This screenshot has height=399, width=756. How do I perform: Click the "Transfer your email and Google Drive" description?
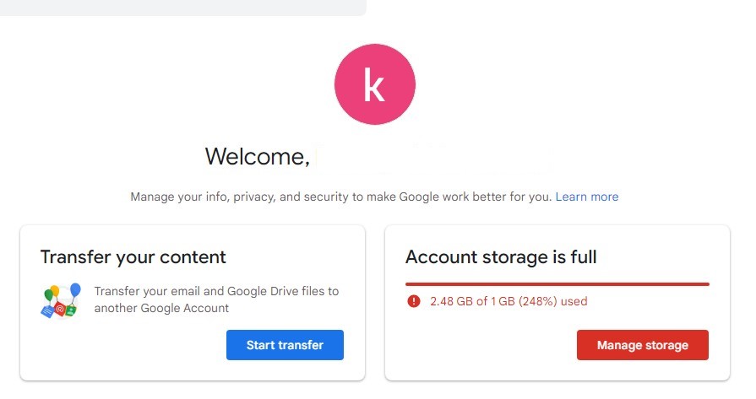[x=216, y=299]
